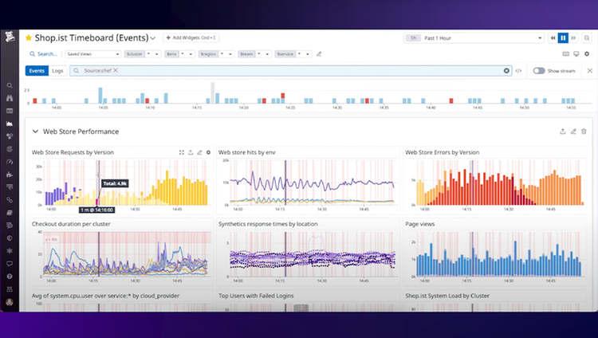Collapse the Web Store Performance section
Screen dimensions: 598x338
pyautogui.click(x=35, y=132)
